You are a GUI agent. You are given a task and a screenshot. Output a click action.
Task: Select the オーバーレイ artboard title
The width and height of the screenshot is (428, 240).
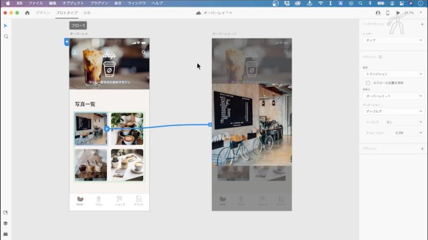[79, 34]
